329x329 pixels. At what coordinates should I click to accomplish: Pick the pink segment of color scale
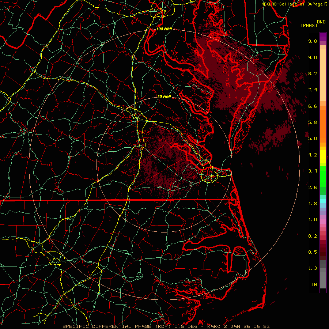pyautogui.click(x=323, y=222)
